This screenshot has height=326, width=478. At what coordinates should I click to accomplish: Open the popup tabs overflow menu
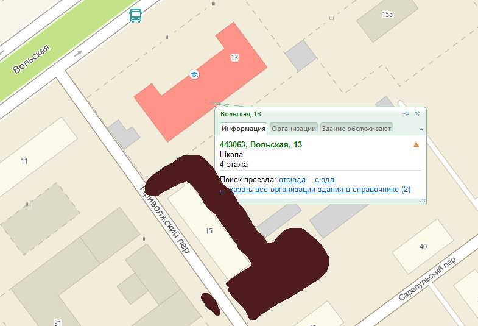[420, 129]
